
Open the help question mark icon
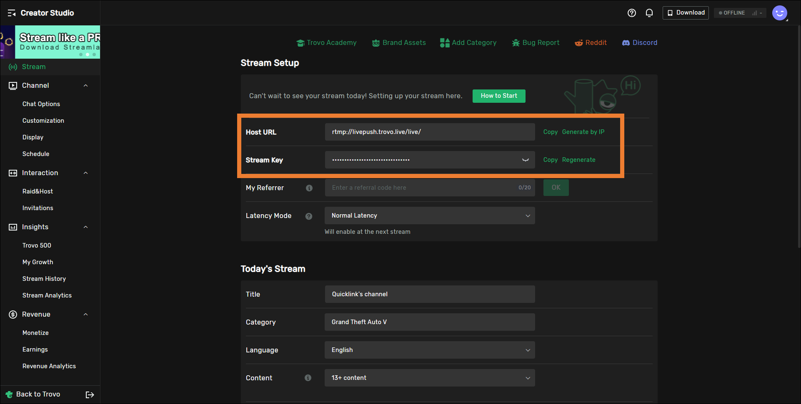pyautogui.click(x=632, y=13)
